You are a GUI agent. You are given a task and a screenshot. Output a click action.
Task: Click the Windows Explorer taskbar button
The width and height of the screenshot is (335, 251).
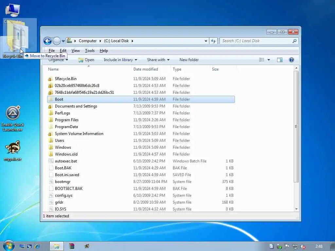click(56, 246)
